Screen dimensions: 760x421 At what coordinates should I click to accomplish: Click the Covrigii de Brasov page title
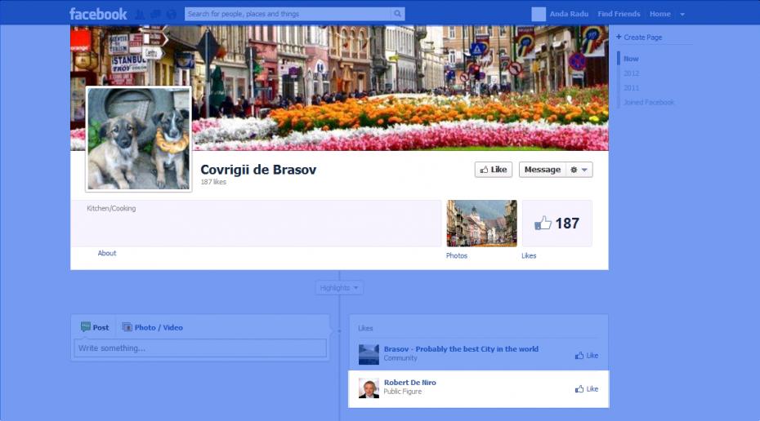tap(258, 170)
